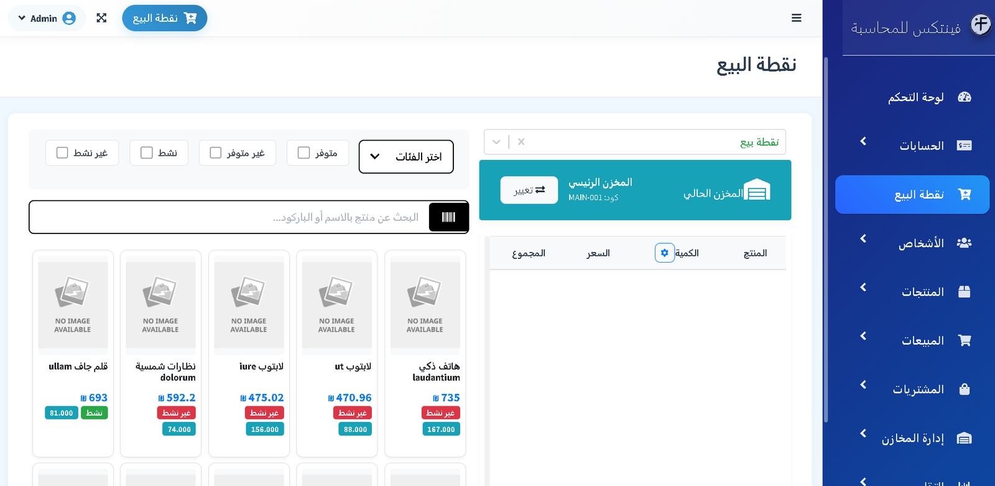Select product thumbnail لابتوب ut
This screenshot has width=995, height=486.
337,304
